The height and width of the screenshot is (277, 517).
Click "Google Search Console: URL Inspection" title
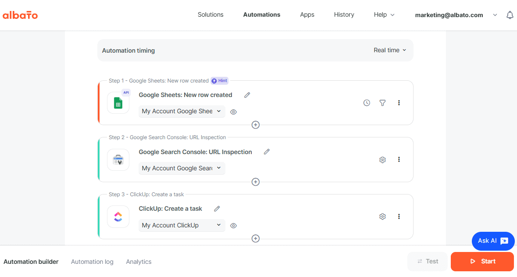pos(195,152)
